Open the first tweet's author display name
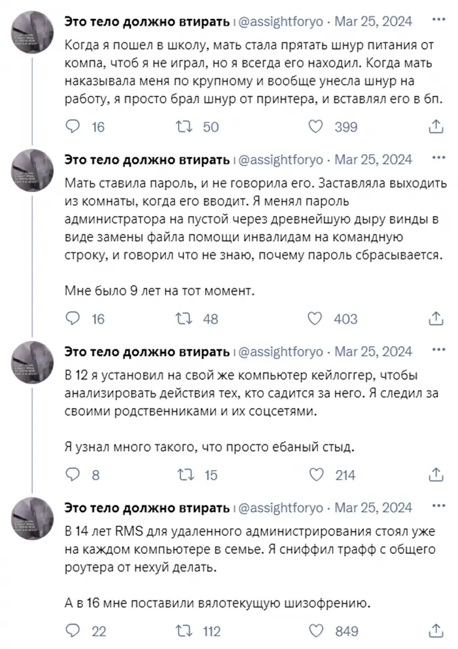The image size is (458, 649). [147, 22]
